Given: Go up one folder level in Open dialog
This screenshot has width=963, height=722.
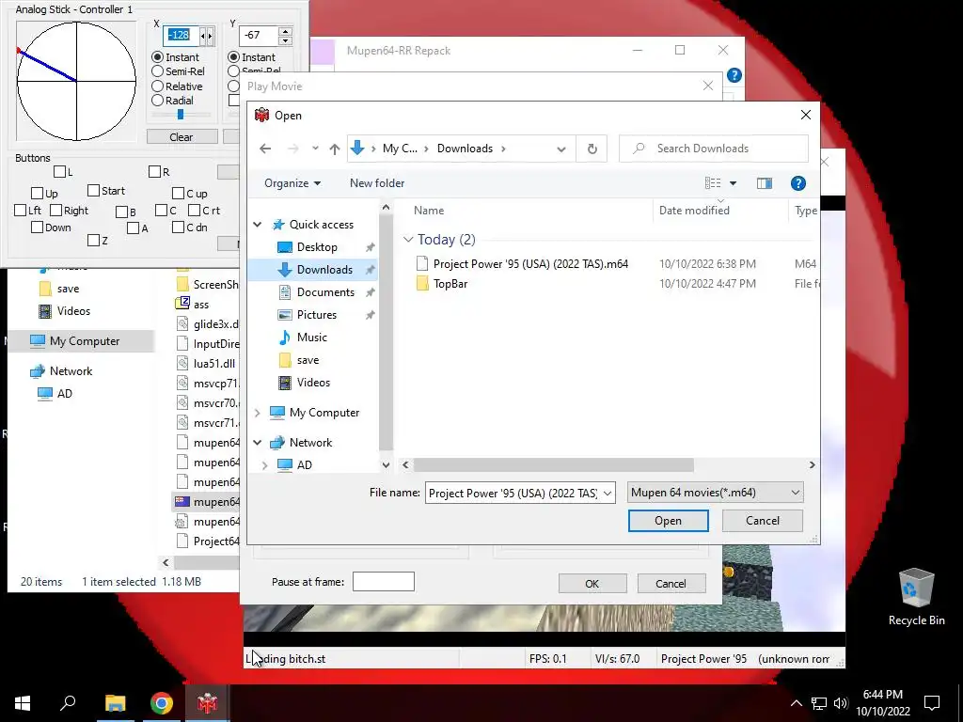Looking at the screenshot, I should 335,149.
